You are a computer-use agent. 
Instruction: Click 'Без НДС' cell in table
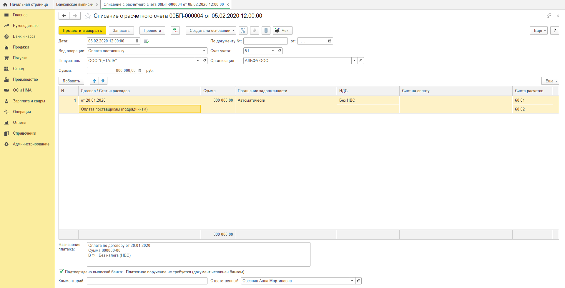coord(368,101)
